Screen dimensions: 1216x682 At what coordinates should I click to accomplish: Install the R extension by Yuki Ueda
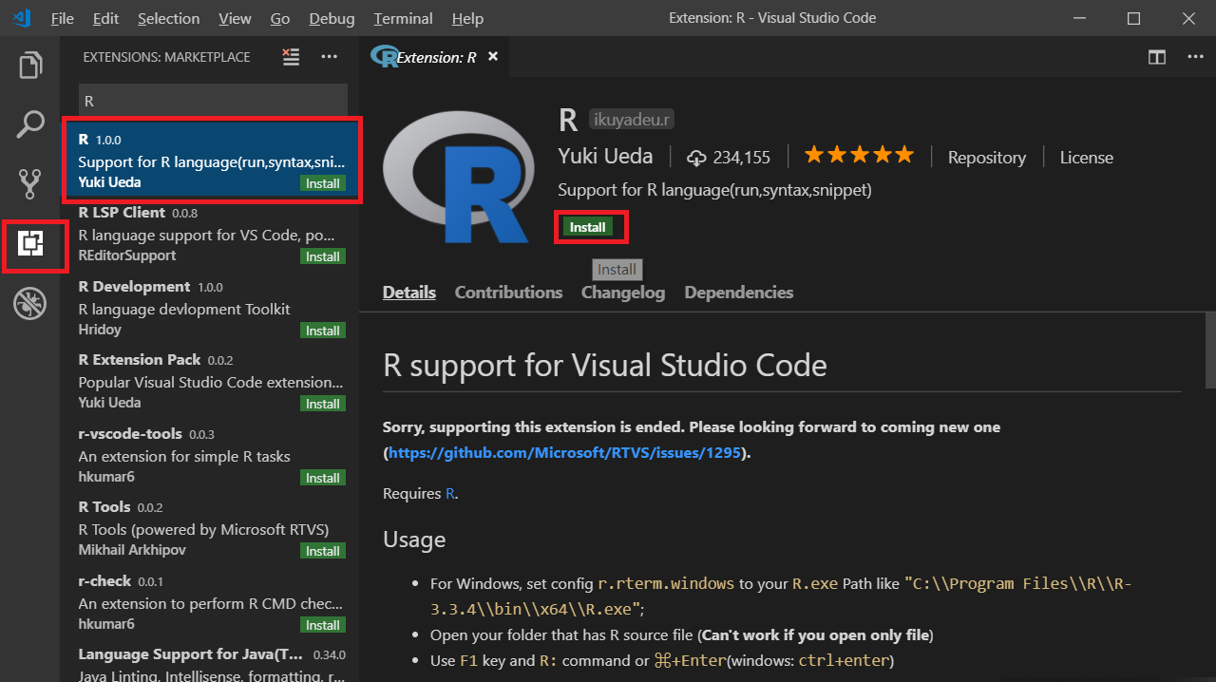pos(591,226)
